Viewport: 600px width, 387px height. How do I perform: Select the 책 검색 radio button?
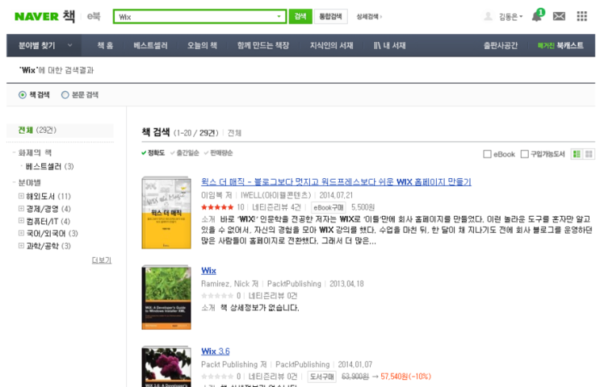coord(23,95)
